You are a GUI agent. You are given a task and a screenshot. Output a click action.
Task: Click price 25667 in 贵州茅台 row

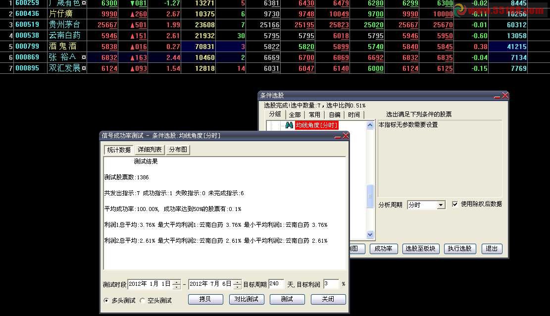click(107, 25)
